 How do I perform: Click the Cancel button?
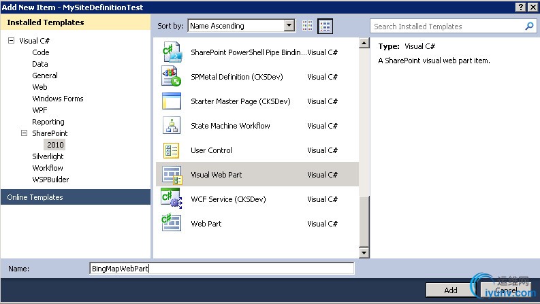point(505,290)
